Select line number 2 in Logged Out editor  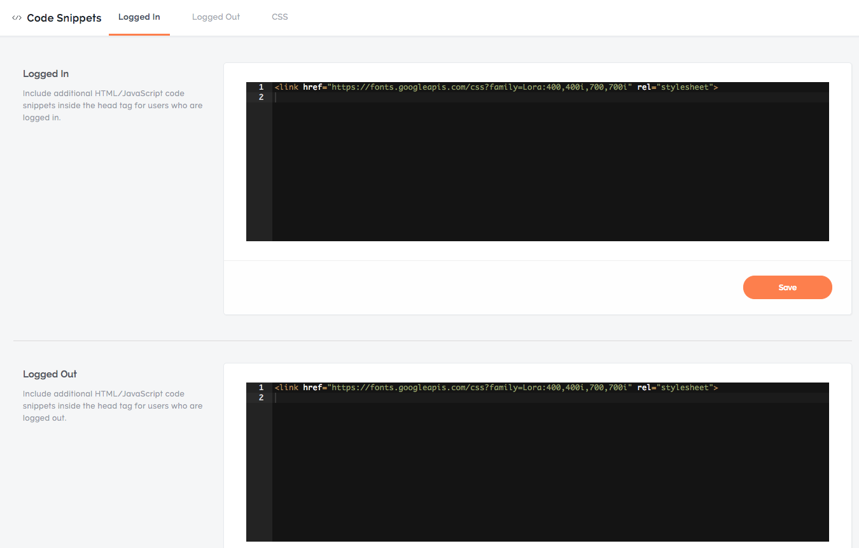click(x=261, y=398)
